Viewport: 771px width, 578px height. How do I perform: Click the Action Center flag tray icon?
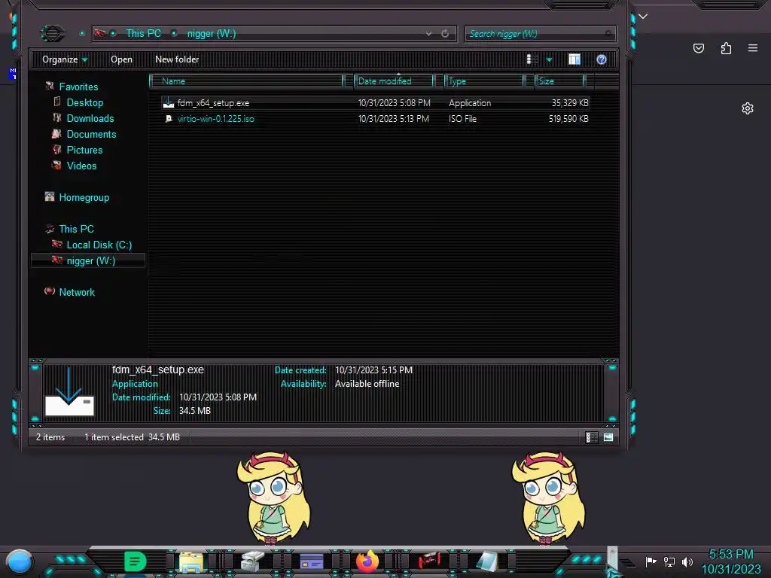point(651,561)
